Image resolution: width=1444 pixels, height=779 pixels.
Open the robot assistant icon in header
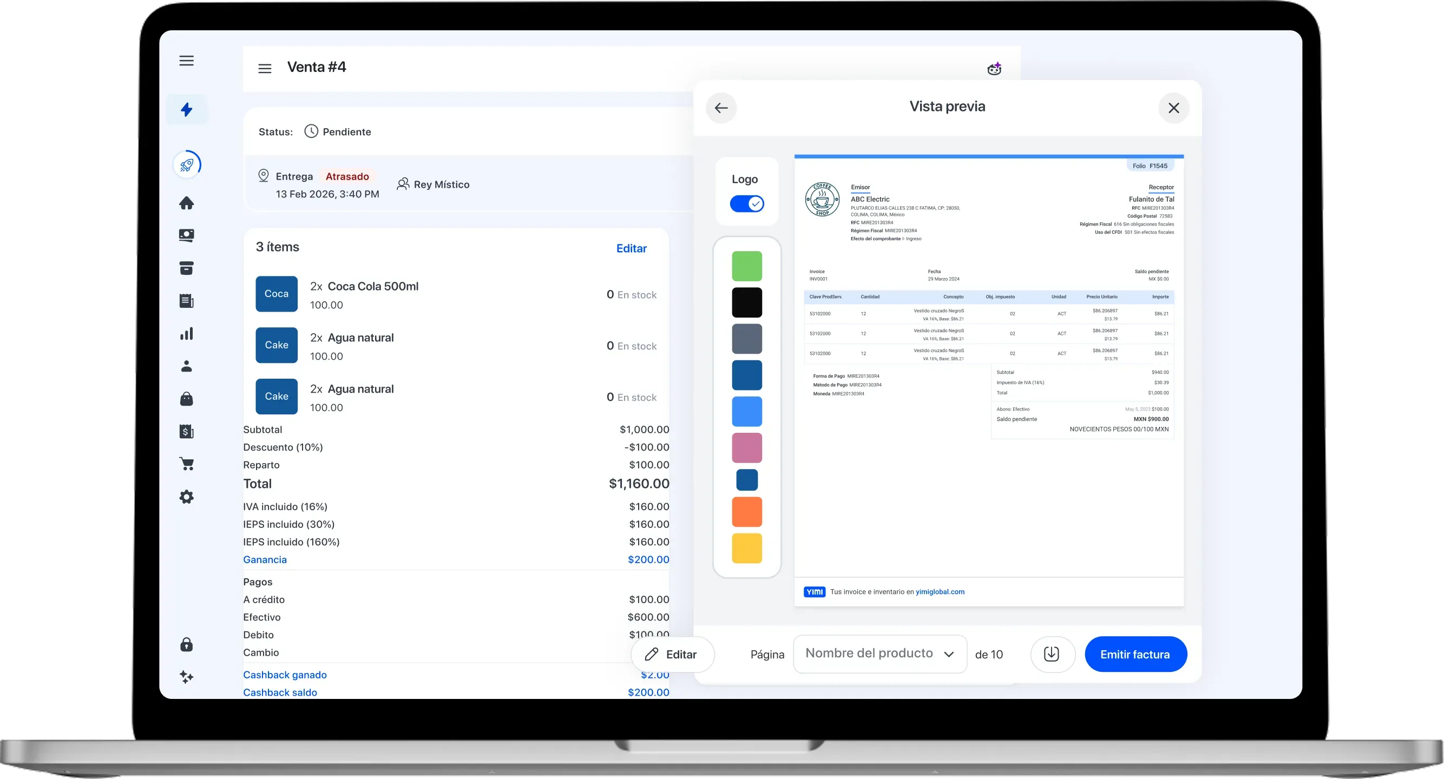[x=994, y=68]
